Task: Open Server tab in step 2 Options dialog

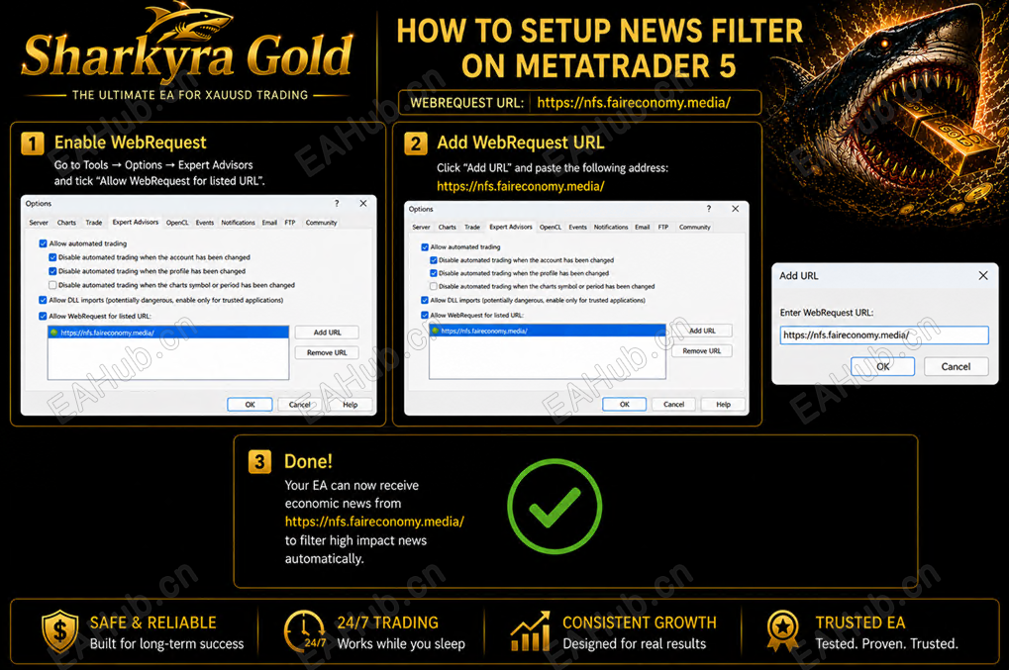Action: pos(422,227)
